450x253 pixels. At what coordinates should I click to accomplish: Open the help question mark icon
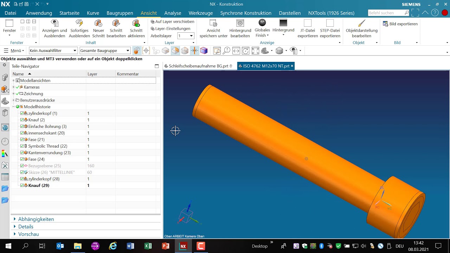[x=435, y=13]
